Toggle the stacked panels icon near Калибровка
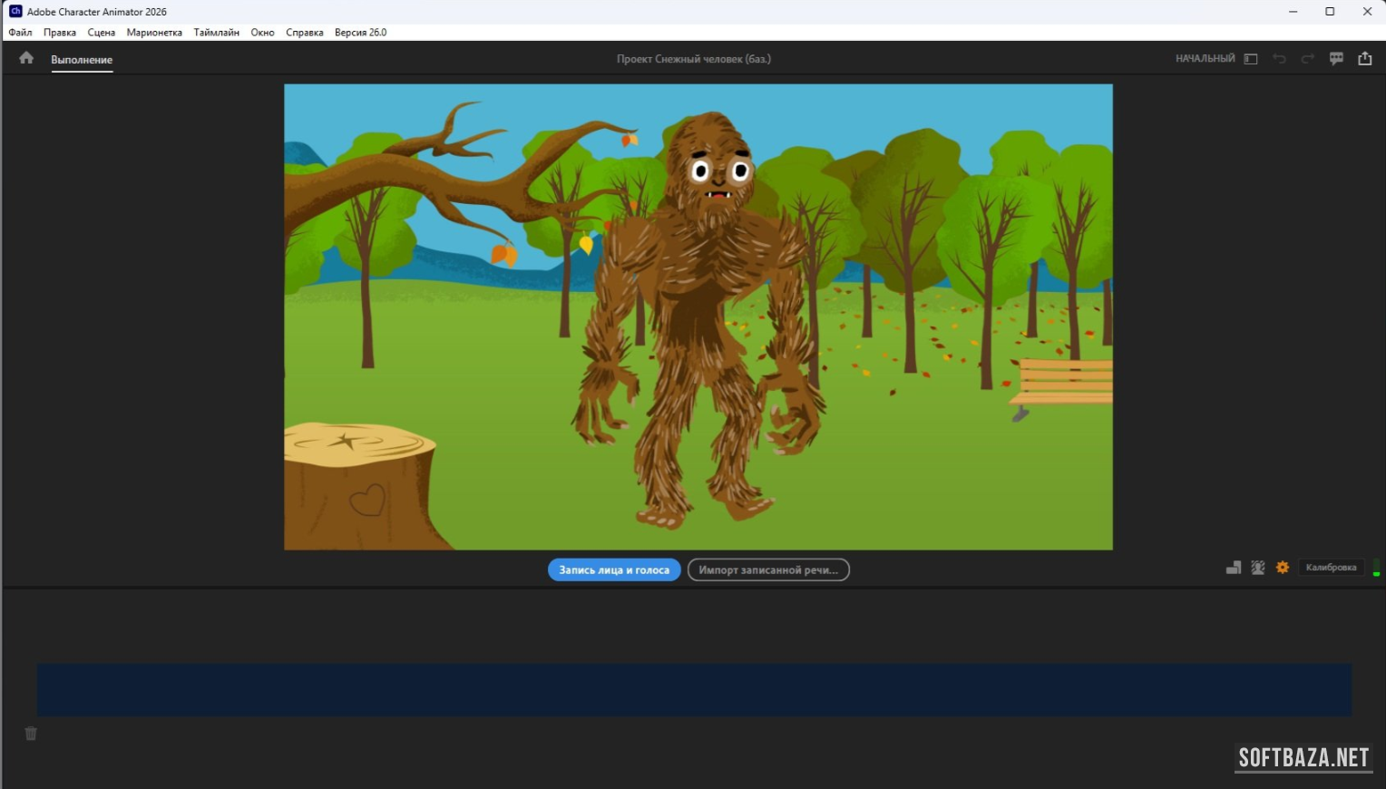 pyautogui.click(x=1234, y=568)
